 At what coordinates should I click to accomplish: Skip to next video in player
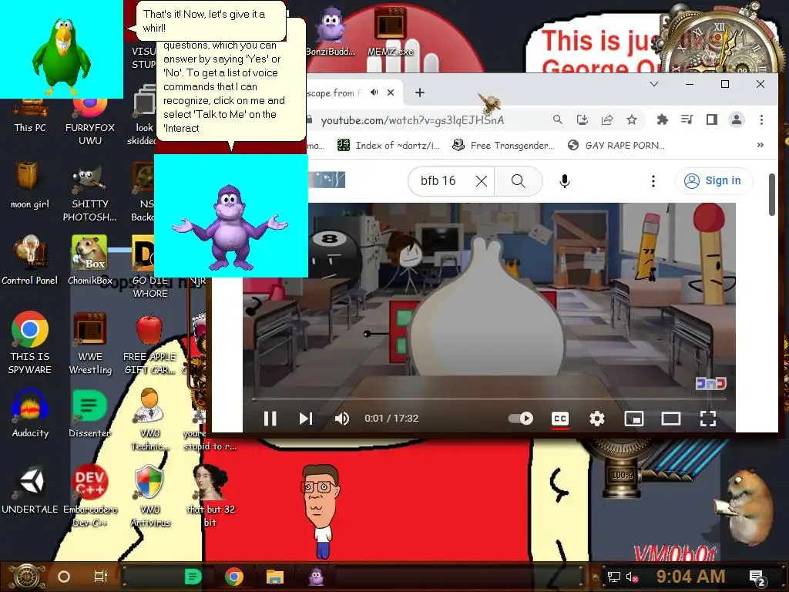coord(306,419)
